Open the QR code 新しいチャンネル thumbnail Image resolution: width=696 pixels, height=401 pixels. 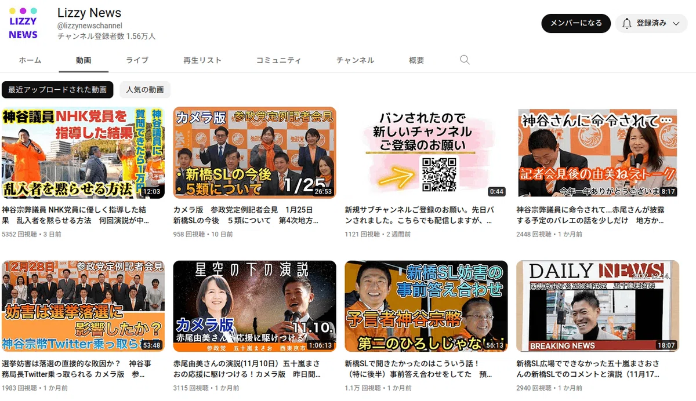click(x=426, y=153)
